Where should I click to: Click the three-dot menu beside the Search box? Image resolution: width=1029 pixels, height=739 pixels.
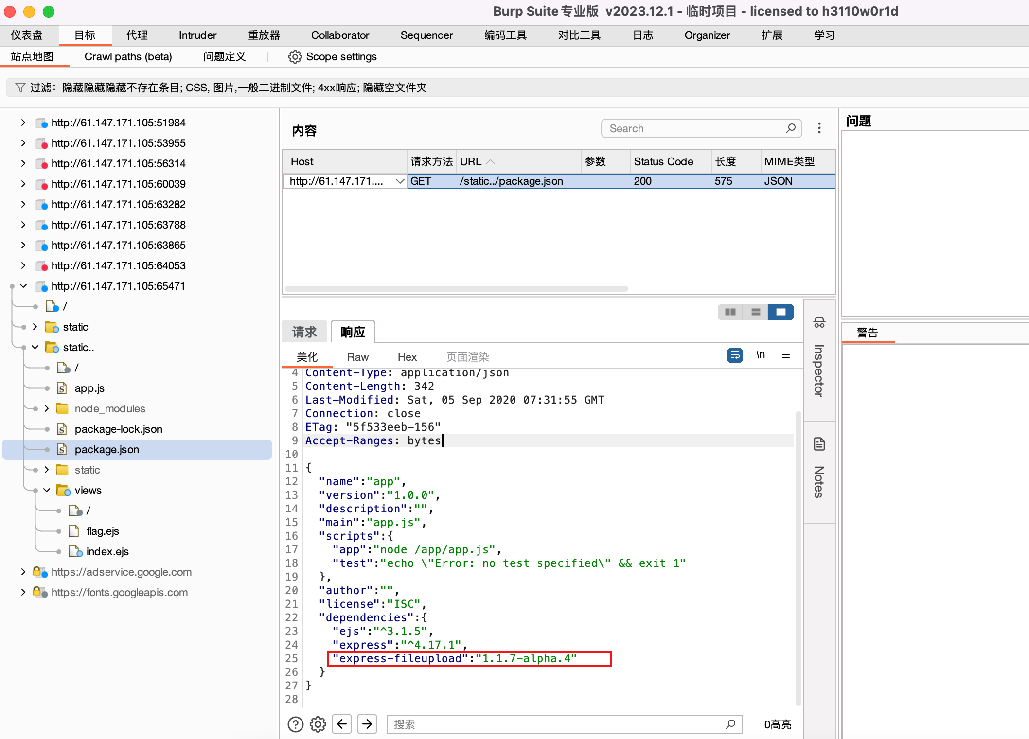819,128
